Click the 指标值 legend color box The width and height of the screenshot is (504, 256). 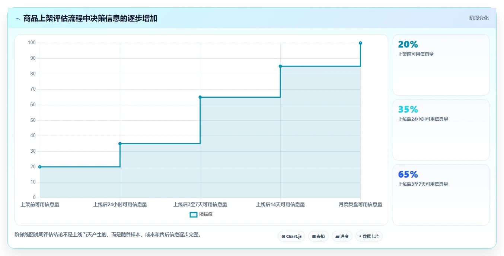(193, 214)
